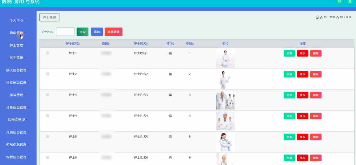
Task: Expand the 病人信息管理 sidebar menu
Action: pos(18,70)
